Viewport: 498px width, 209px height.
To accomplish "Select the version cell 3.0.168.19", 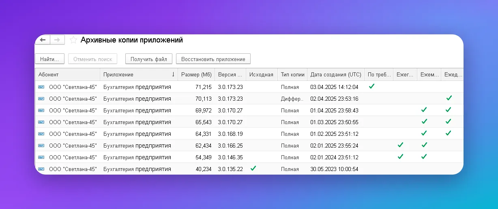I will (230, 134).
